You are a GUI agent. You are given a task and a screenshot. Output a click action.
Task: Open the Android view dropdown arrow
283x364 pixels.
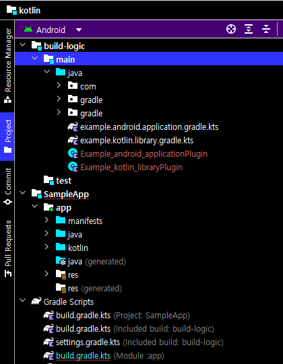(79, 30)
